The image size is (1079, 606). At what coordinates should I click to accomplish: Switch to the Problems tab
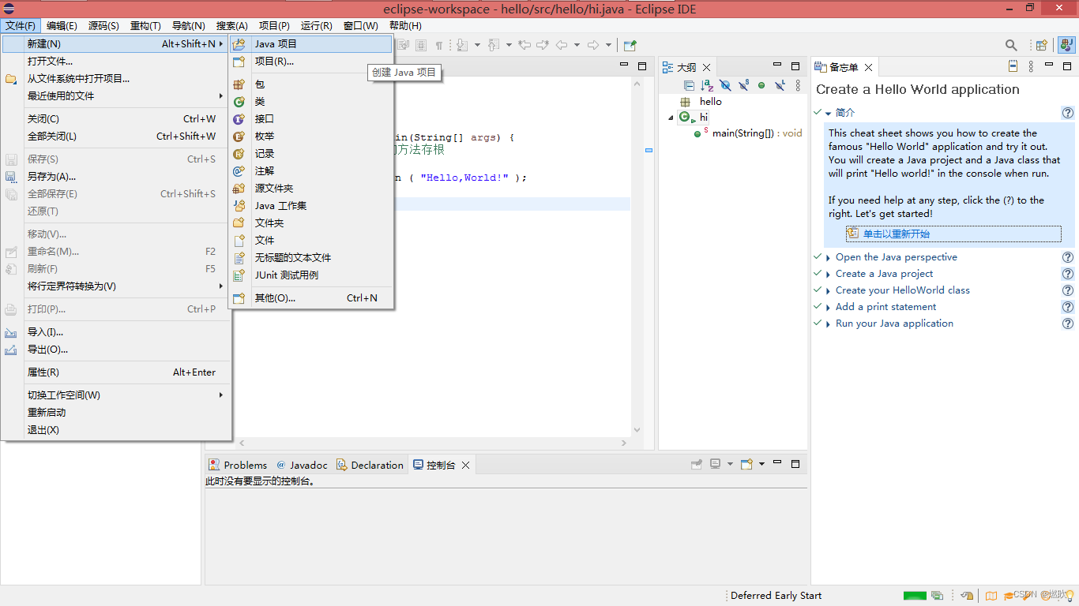pos(238,465)
